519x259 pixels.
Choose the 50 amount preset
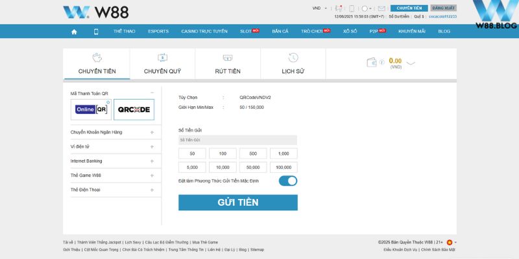(x=192, y=153)
